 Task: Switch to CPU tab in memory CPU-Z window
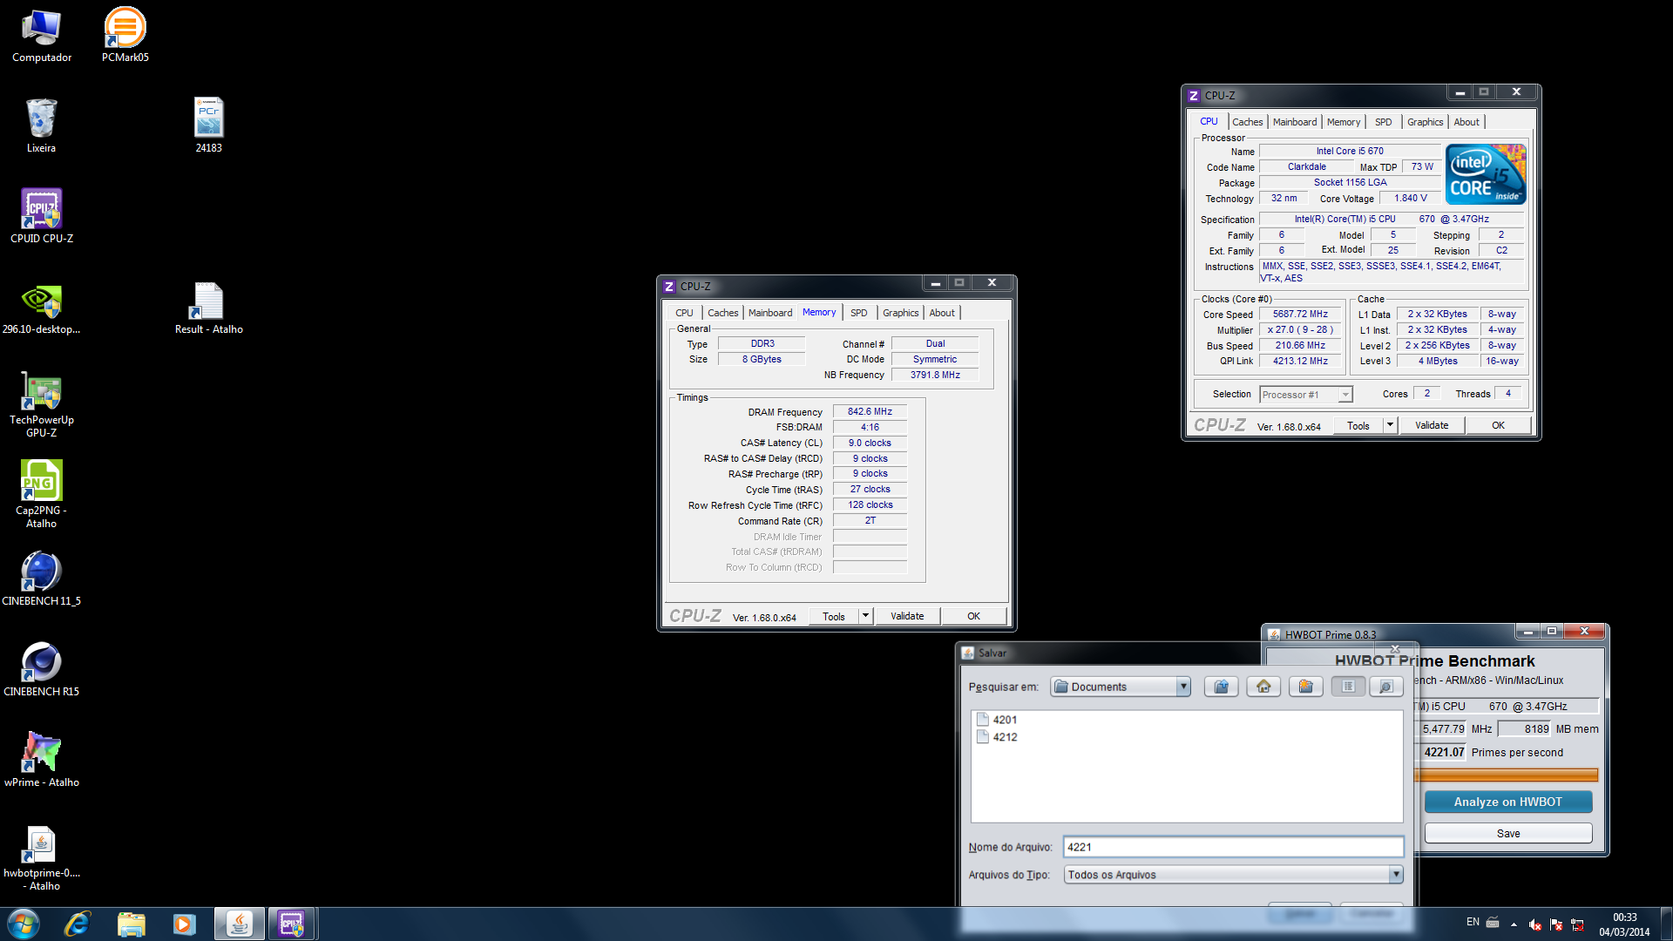pos(685,313)
